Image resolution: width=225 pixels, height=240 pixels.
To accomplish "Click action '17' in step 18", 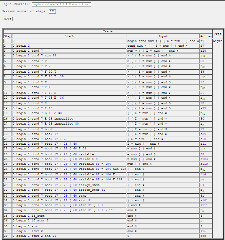I will click(x=206, y=129).
